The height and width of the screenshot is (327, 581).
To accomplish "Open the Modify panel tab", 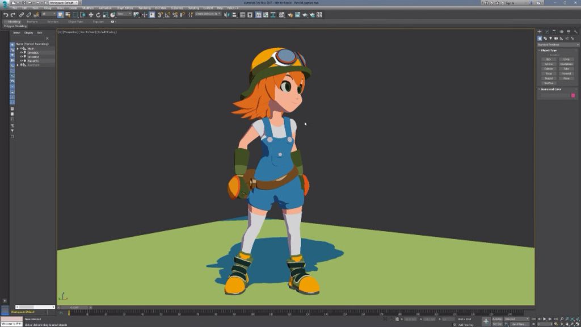I will tap(546, 32).
